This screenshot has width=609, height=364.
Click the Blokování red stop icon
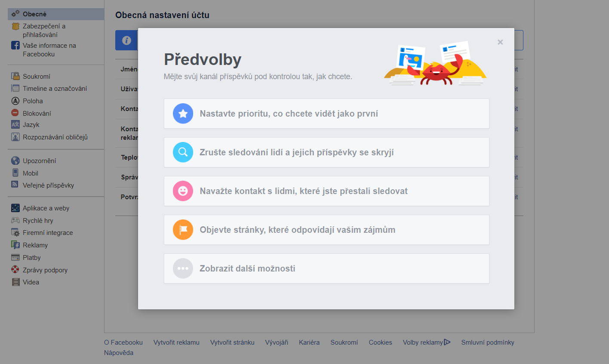15,113
